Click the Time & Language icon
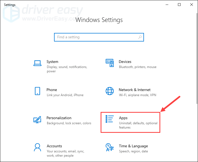This screenshot has height=162, width=198. pyautogui.click(x=110, y=148)
